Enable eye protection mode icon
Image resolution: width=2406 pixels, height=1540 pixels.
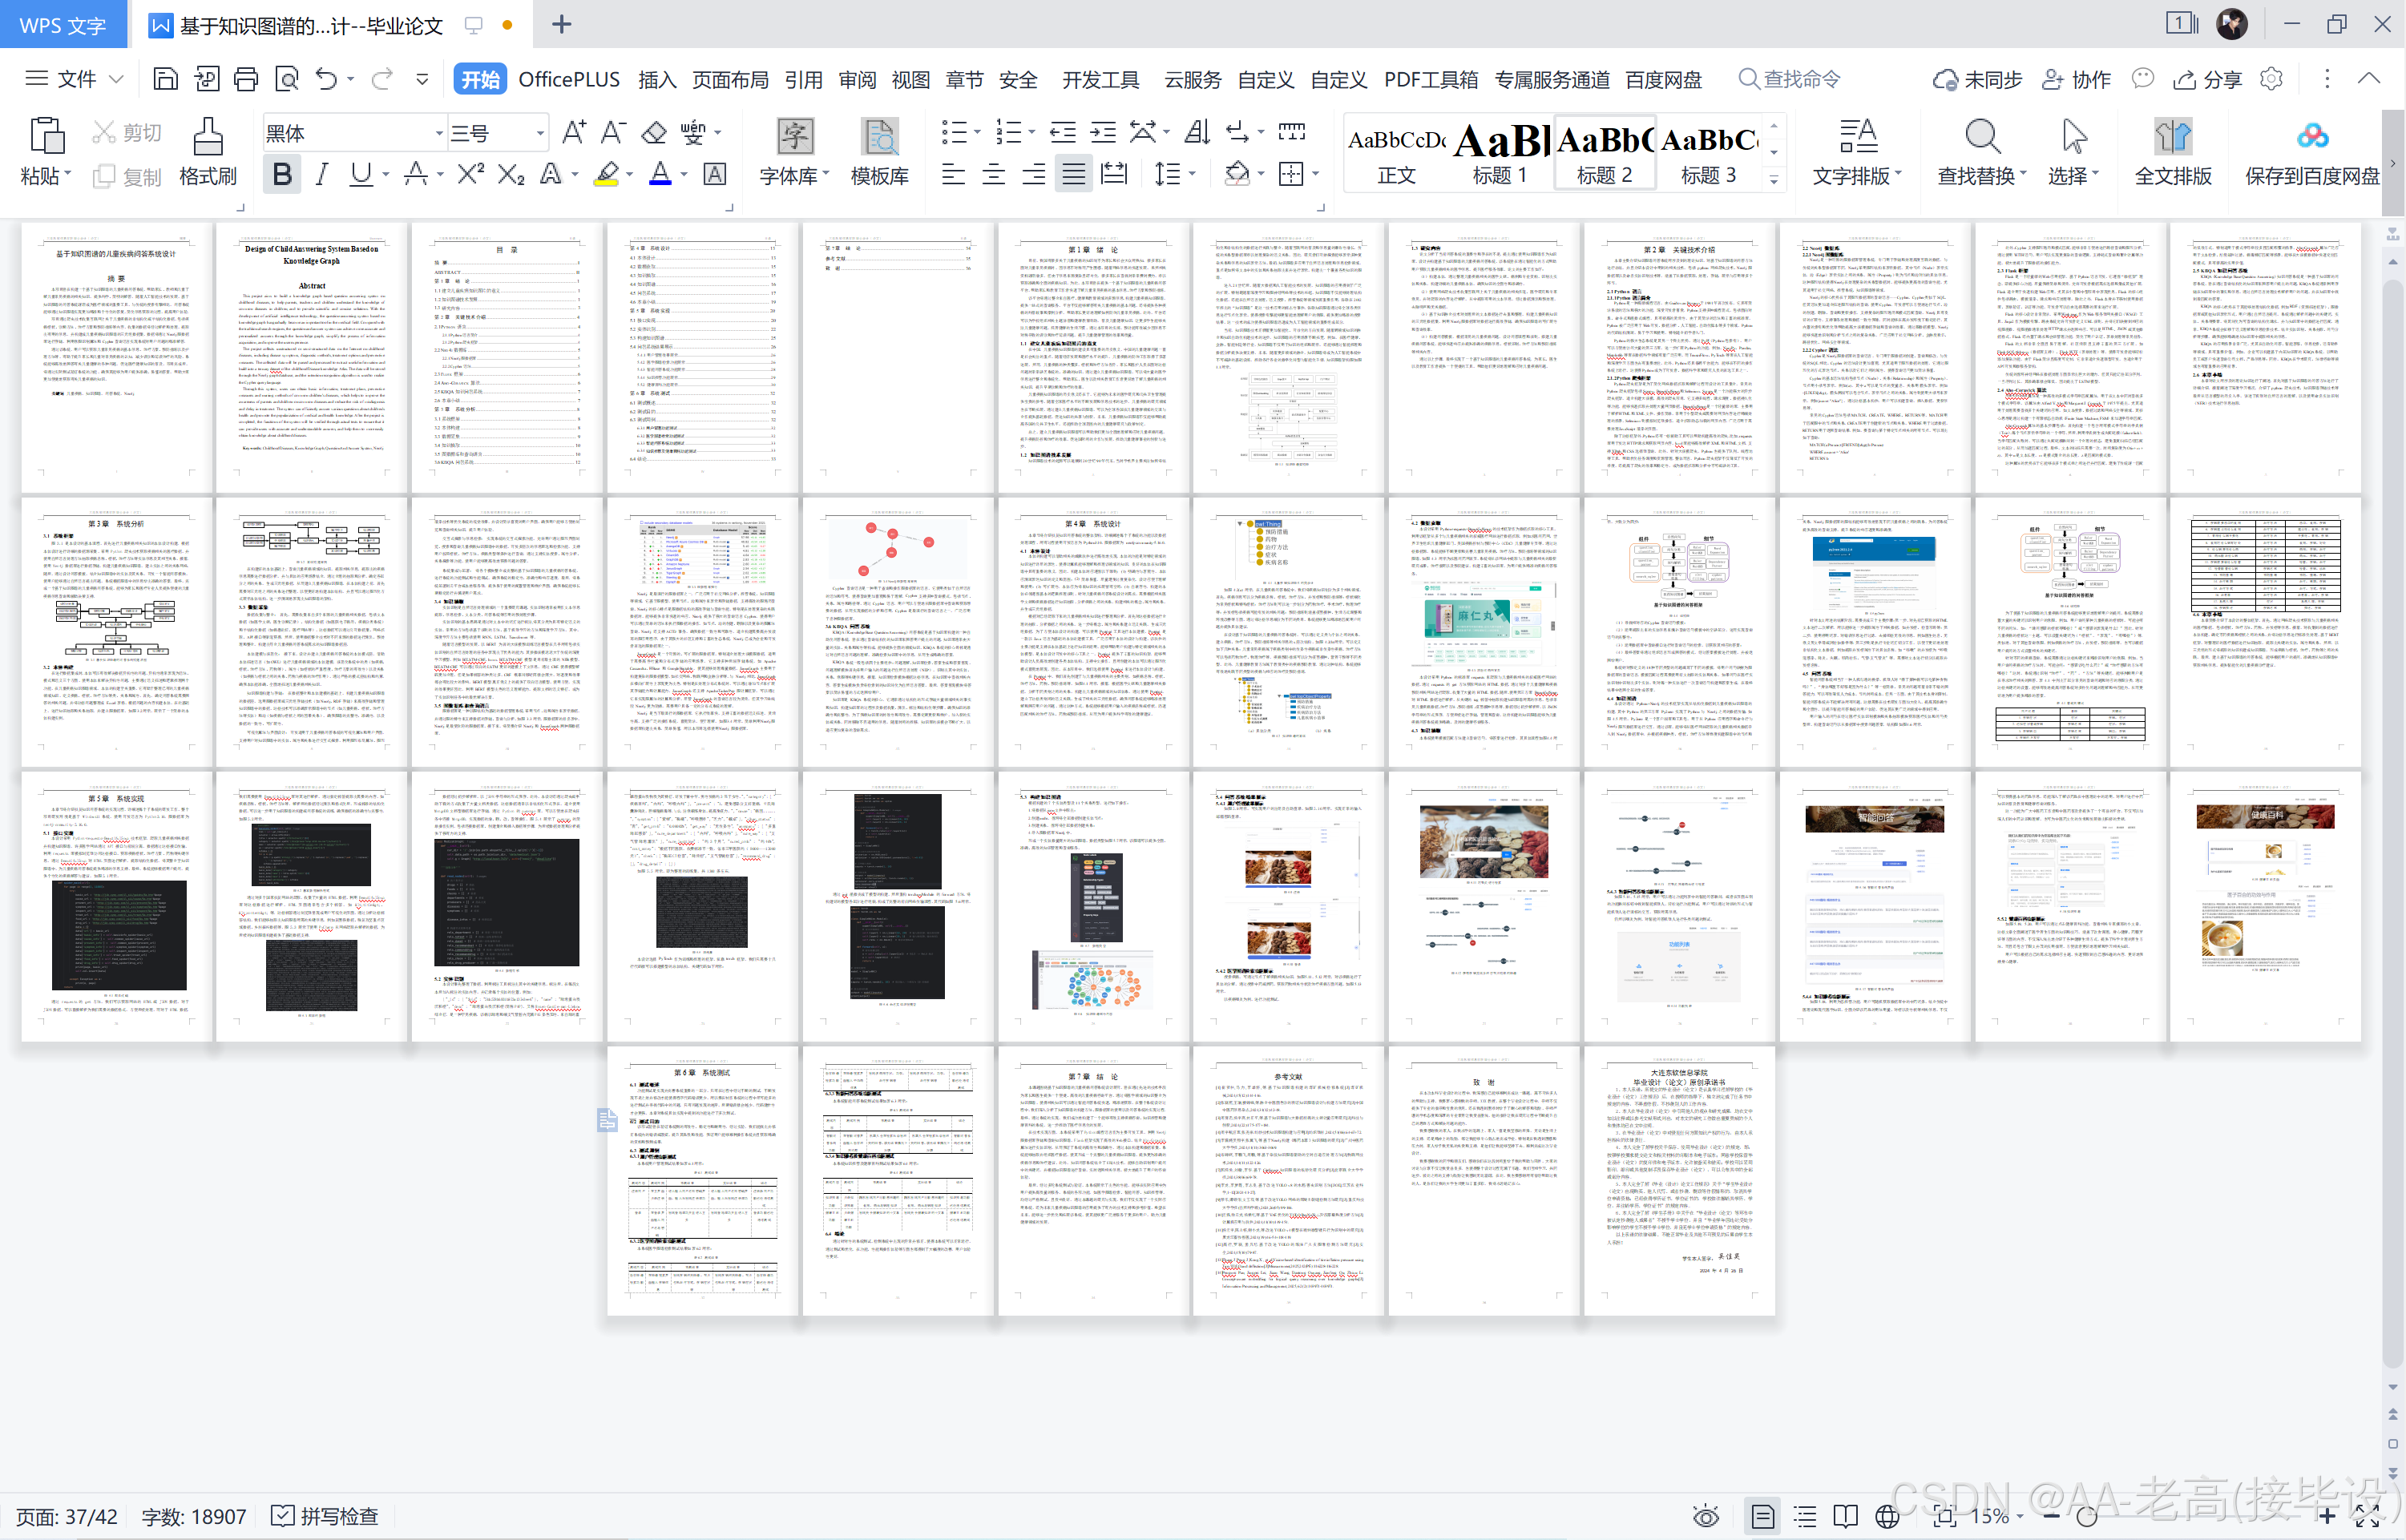[x=1706, y=1516]
